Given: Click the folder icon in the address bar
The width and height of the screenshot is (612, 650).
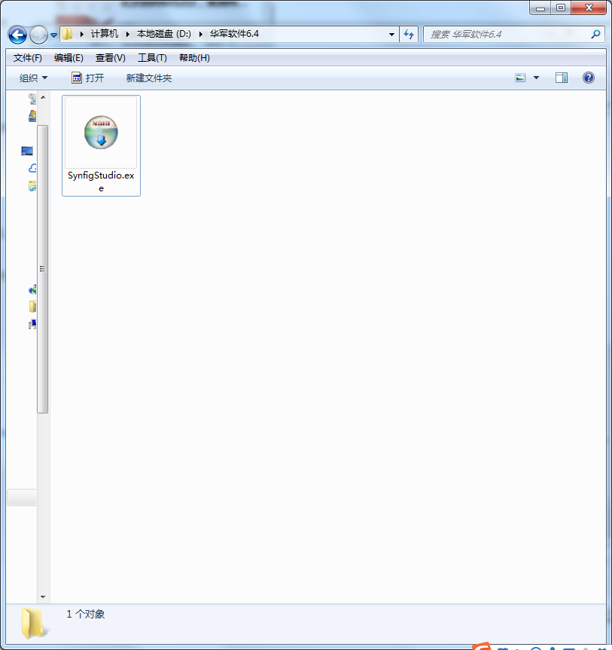Looking at the screenshot, I should coord(68,34).
